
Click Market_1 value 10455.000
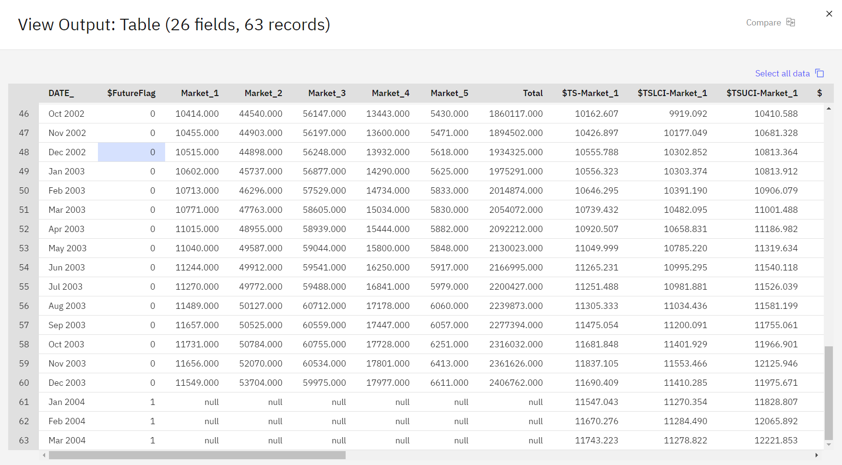point(197,133)
